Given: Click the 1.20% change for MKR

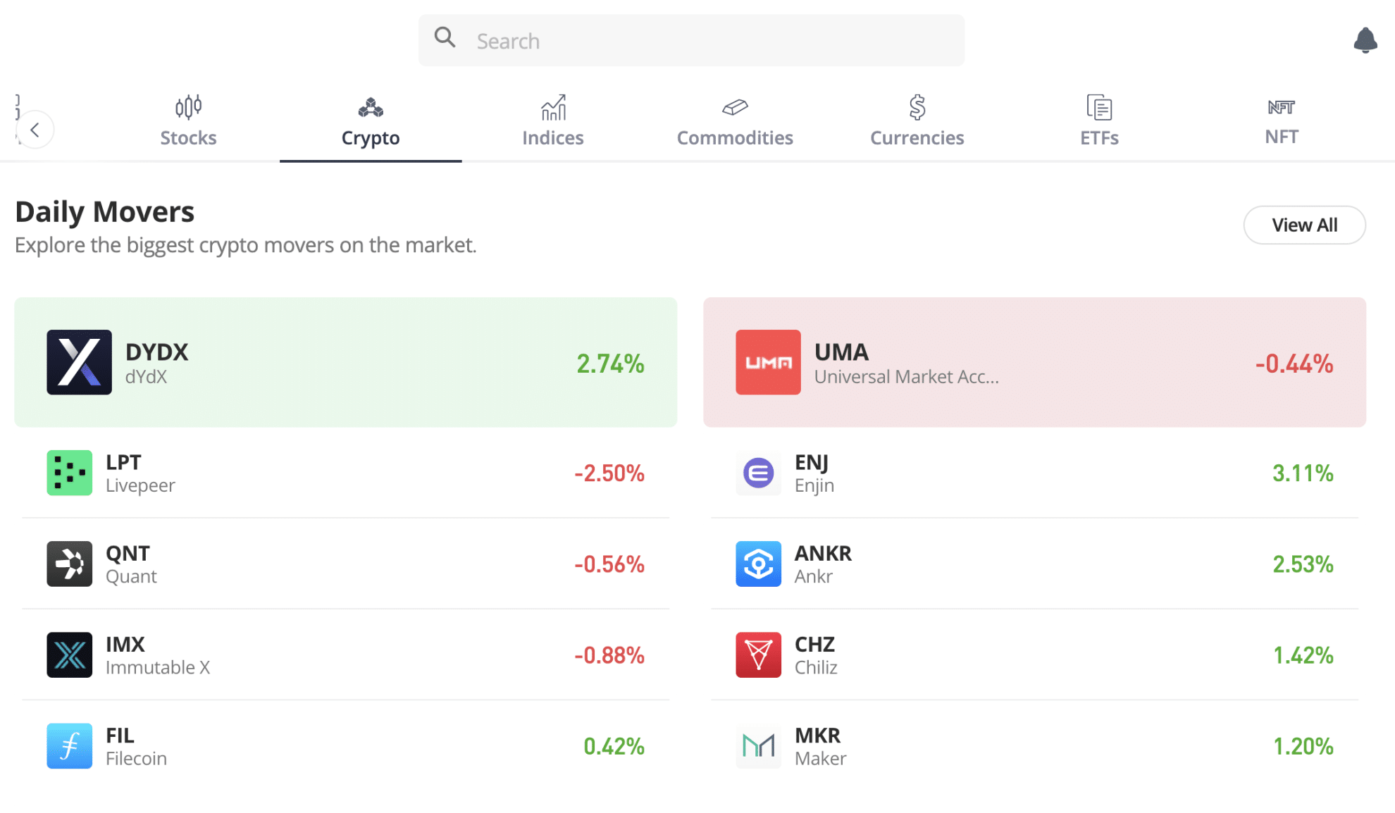Looking at the screenshot, I should pyautogui.click(x=1303, y=746).
